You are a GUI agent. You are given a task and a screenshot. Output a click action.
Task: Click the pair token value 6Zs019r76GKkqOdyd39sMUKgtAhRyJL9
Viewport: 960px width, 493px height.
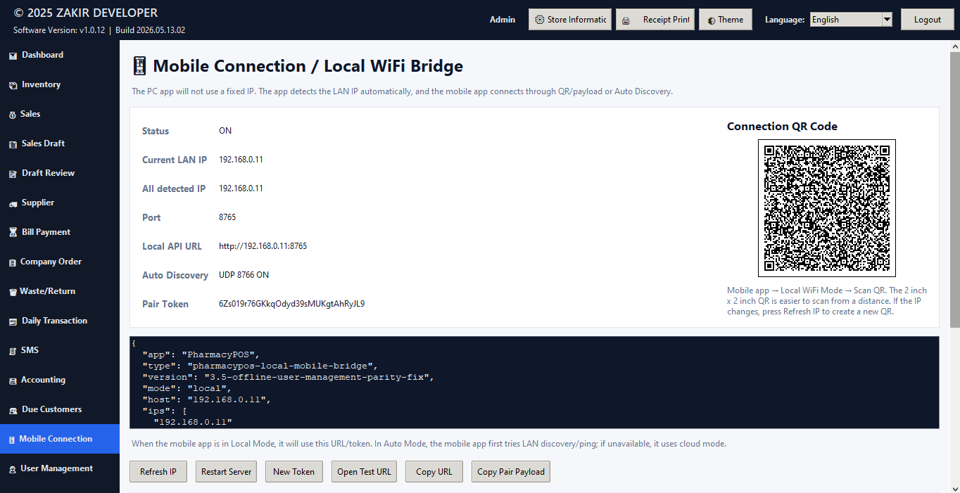pos(292,304)
